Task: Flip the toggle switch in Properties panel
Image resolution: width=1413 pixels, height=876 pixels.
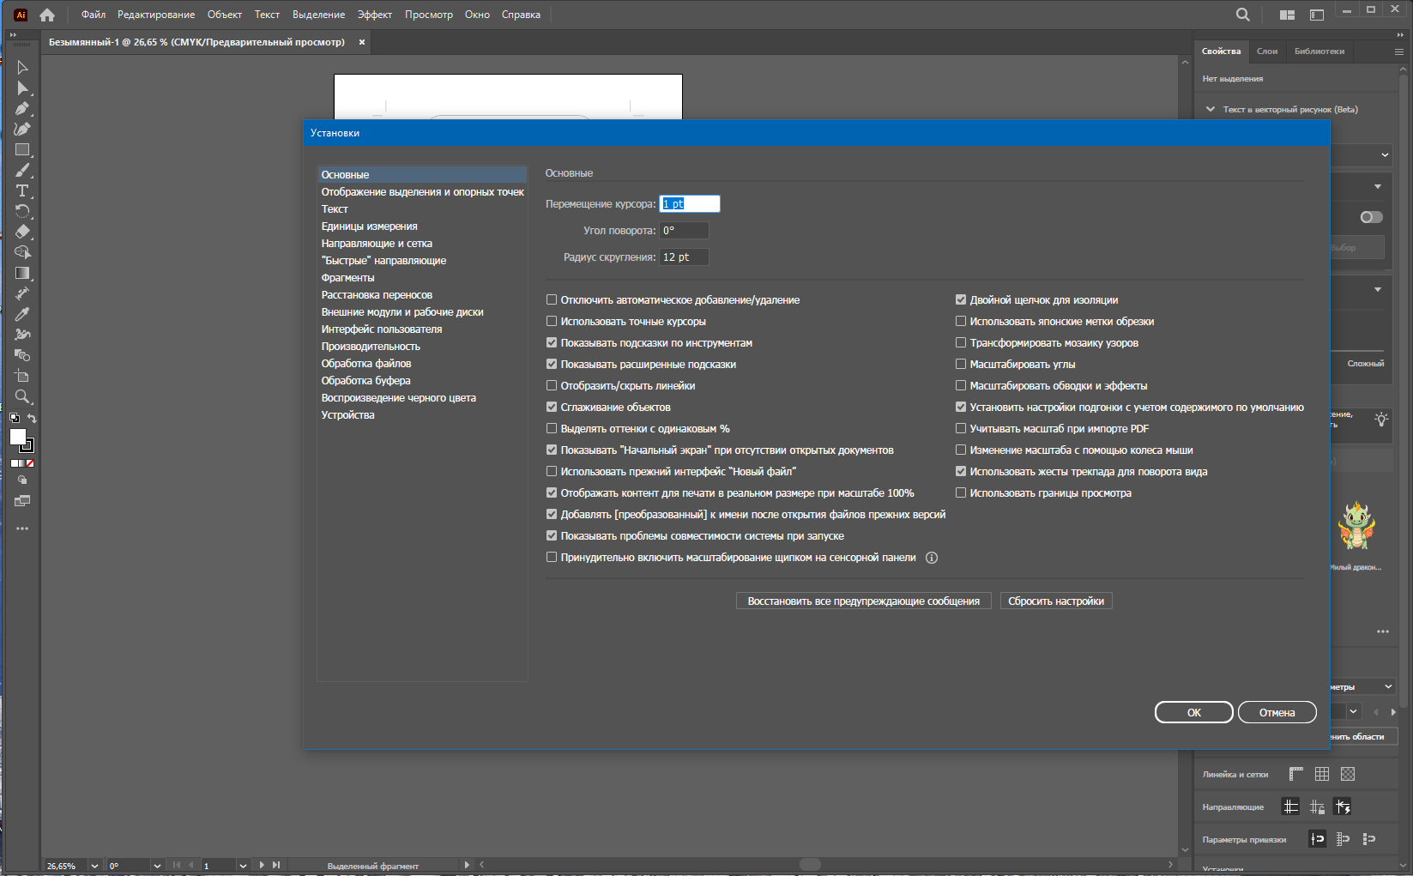Action: pos(1371,217)
